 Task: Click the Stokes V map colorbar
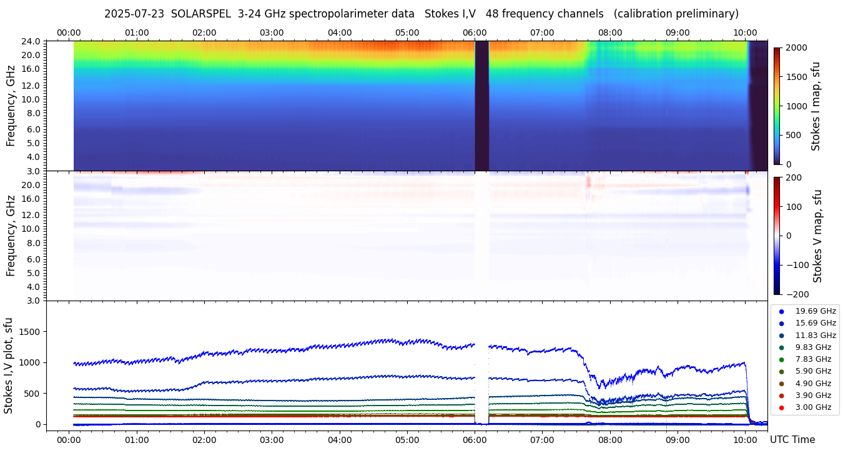click(777, 236)
